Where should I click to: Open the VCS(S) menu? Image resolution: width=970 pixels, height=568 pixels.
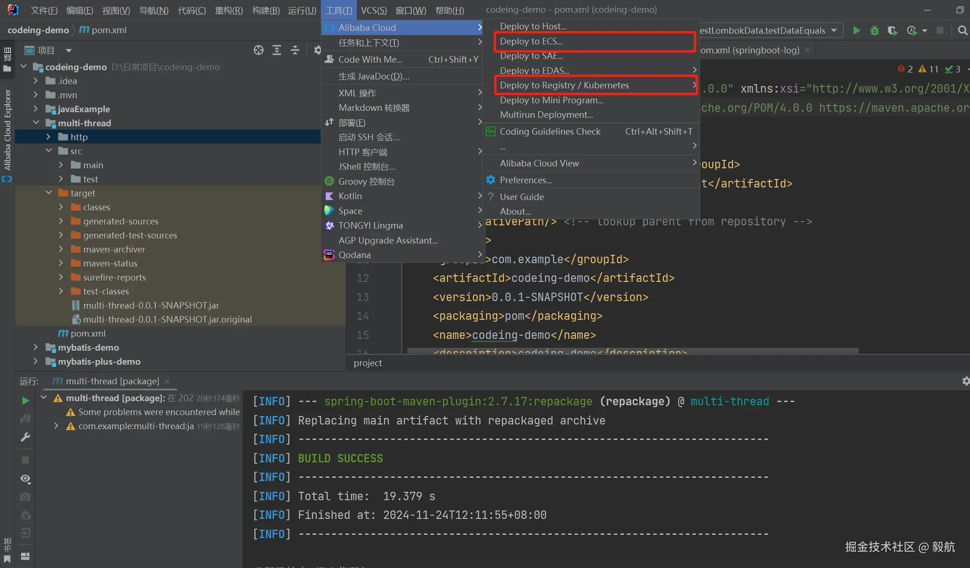373,10
